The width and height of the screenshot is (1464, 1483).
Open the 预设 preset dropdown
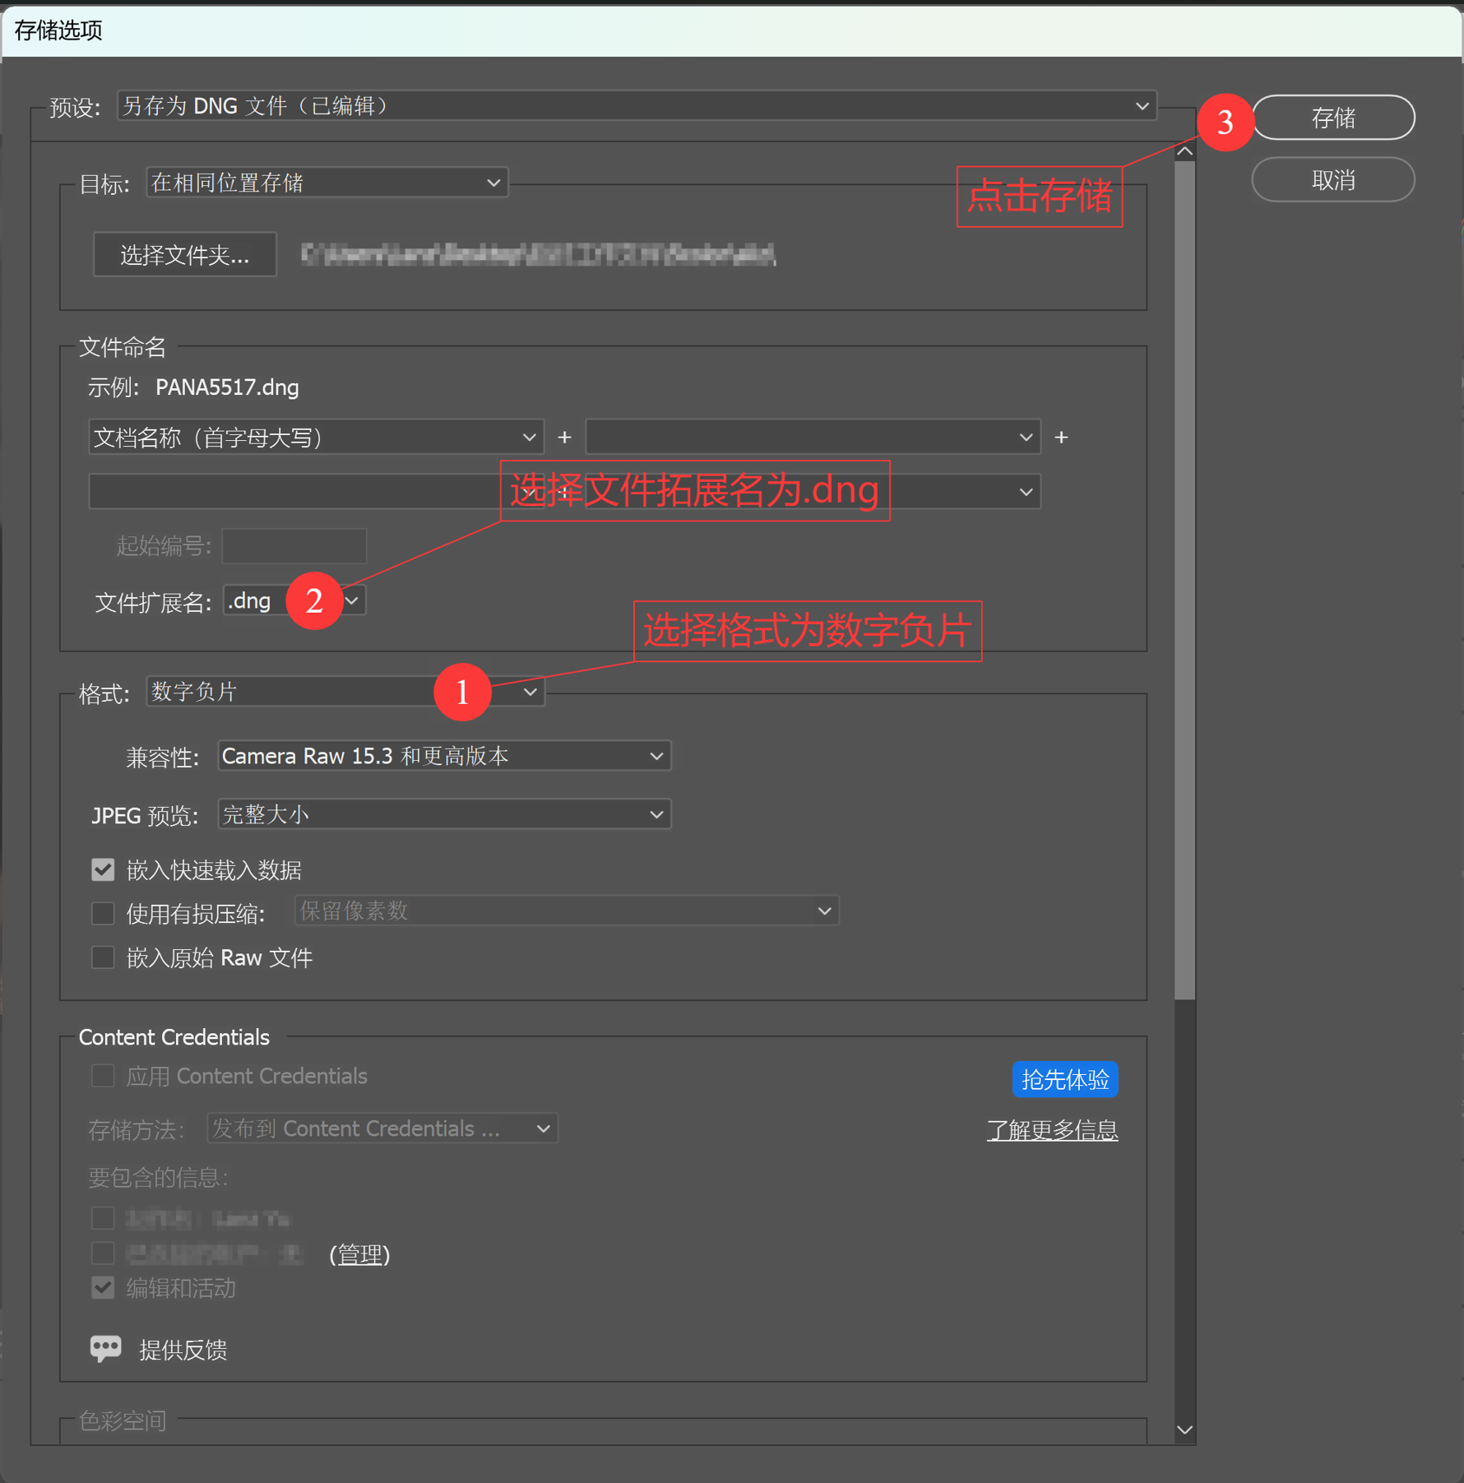(x=637, y=106)
